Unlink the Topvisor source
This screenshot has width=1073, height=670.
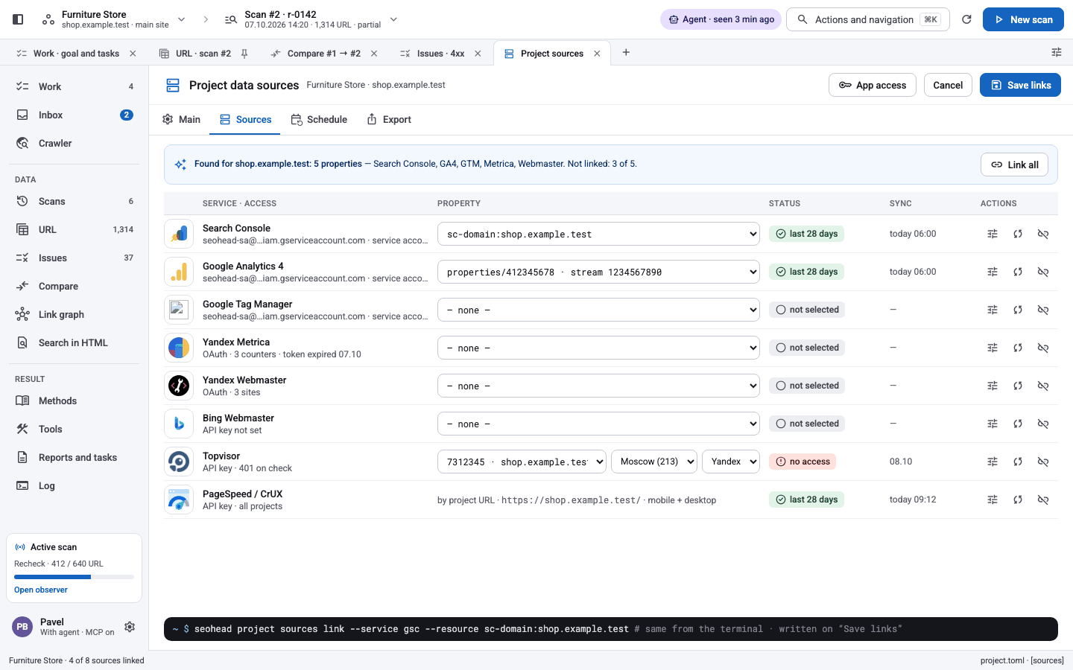[1043, 462]
